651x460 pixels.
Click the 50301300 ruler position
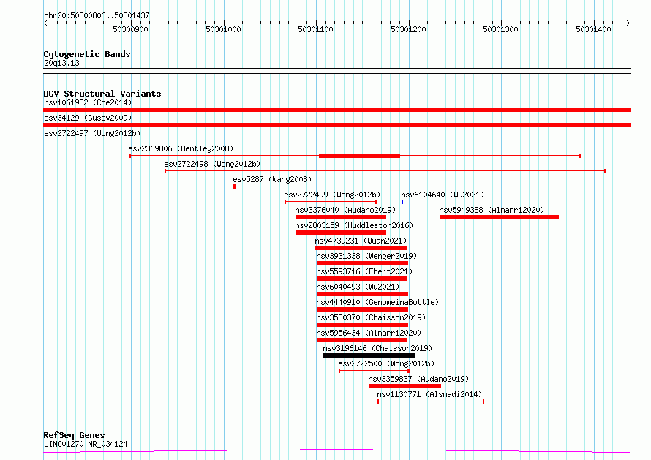(501, 29)
